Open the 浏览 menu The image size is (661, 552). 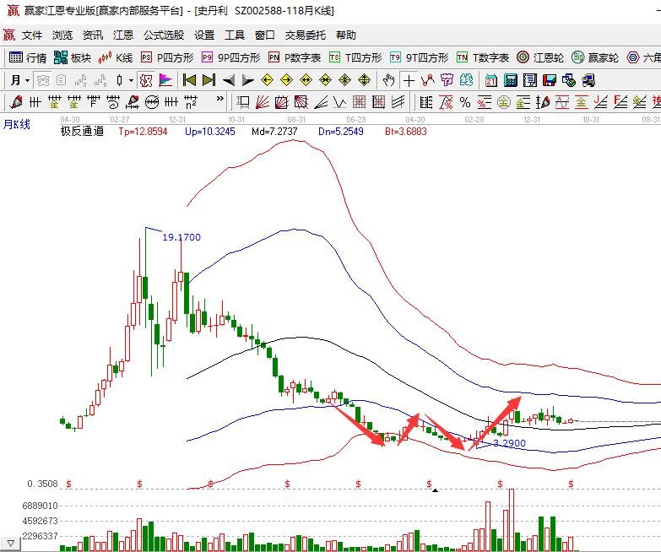pyautogui.click(x=62, y=35)
